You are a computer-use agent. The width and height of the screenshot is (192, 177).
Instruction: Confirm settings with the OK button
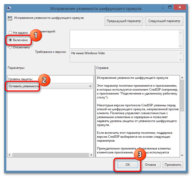[x=127, y=165]
